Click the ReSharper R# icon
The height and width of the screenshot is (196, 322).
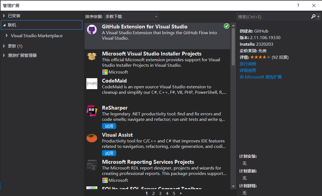coord(92,111)
